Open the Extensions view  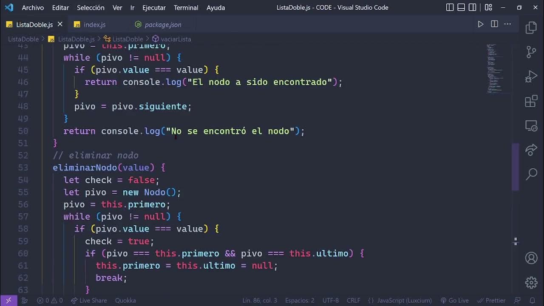tap(531, 102)
